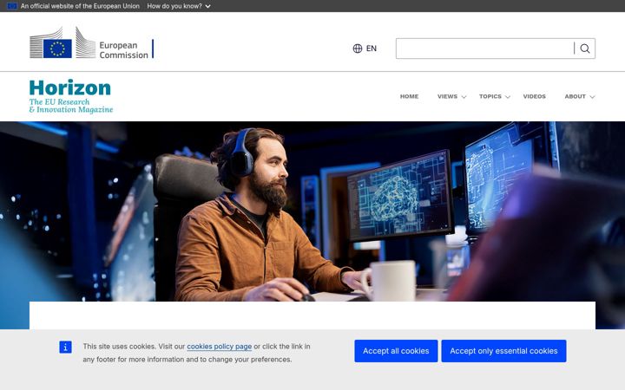Viewport: 625px width, 390px height.
Task: Open the Horizon magazine logo
Action: point(71,96)
